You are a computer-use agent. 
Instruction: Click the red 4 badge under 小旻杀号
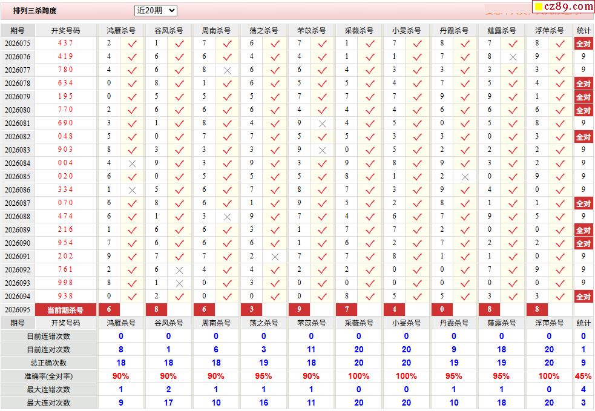(x=394, y=309)
